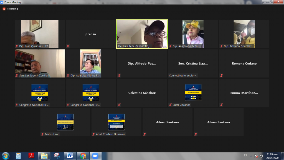Click muted mic icon on Juan Quiñones tile
284x160 pixels.
point(17,46)
